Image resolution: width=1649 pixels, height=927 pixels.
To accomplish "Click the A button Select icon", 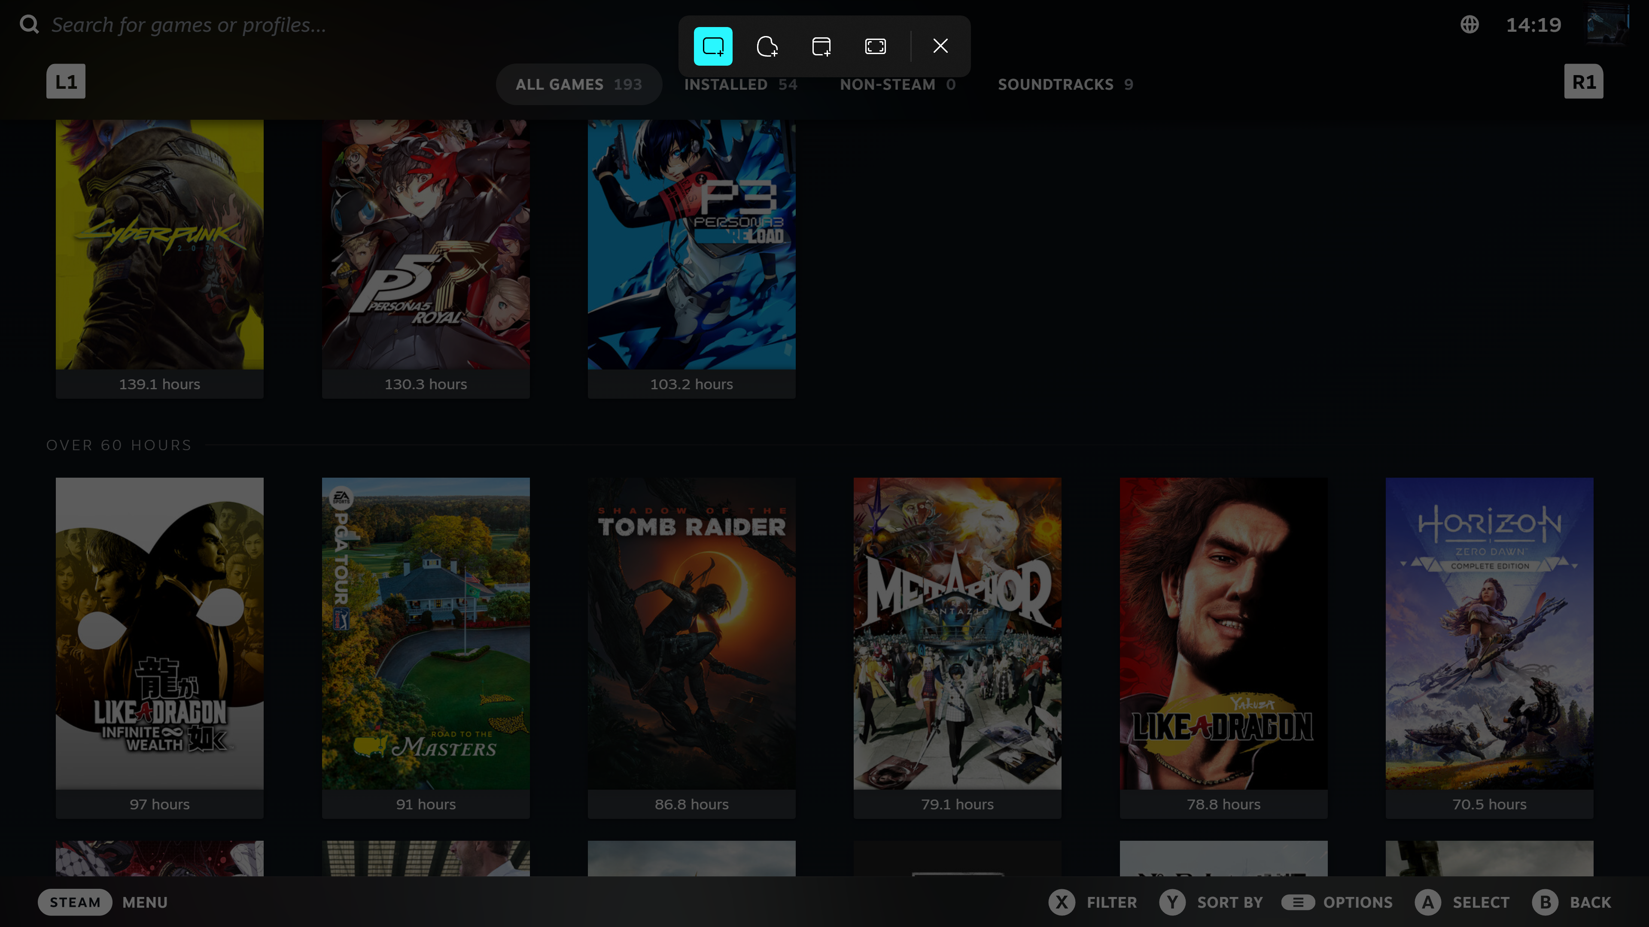I will [x=1428, y=902].
